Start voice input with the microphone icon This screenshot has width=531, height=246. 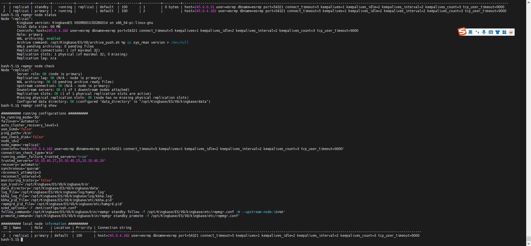click(x=484, y=32)
